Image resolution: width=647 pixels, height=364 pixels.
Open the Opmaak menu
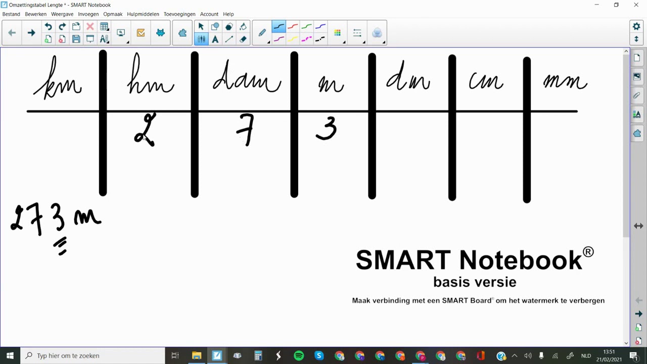tap(113, 14)
